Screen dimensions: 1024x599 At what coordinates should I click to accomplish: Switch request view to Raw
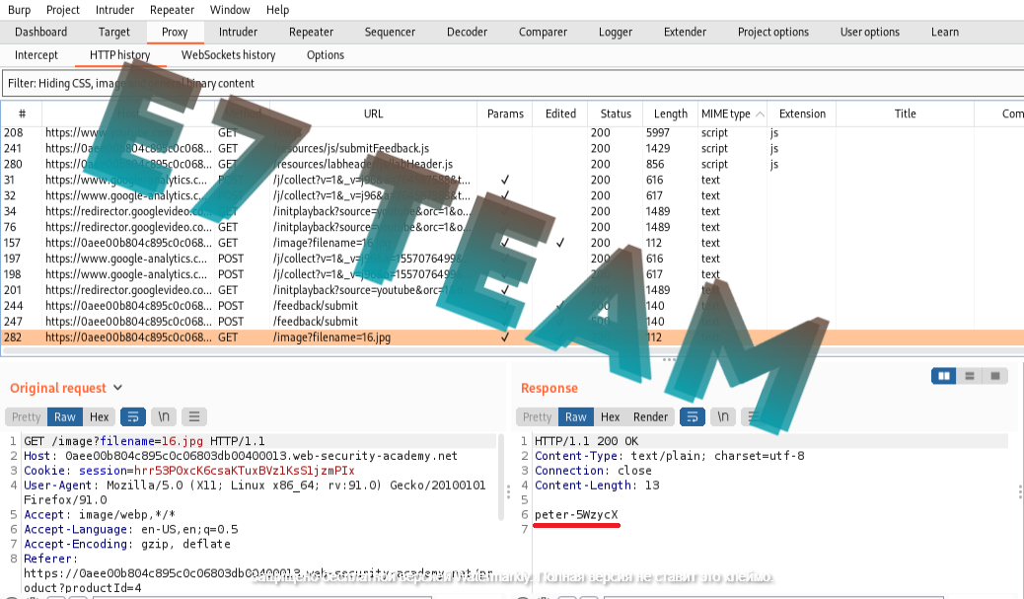pyautogui.click(x=65, y=416)
